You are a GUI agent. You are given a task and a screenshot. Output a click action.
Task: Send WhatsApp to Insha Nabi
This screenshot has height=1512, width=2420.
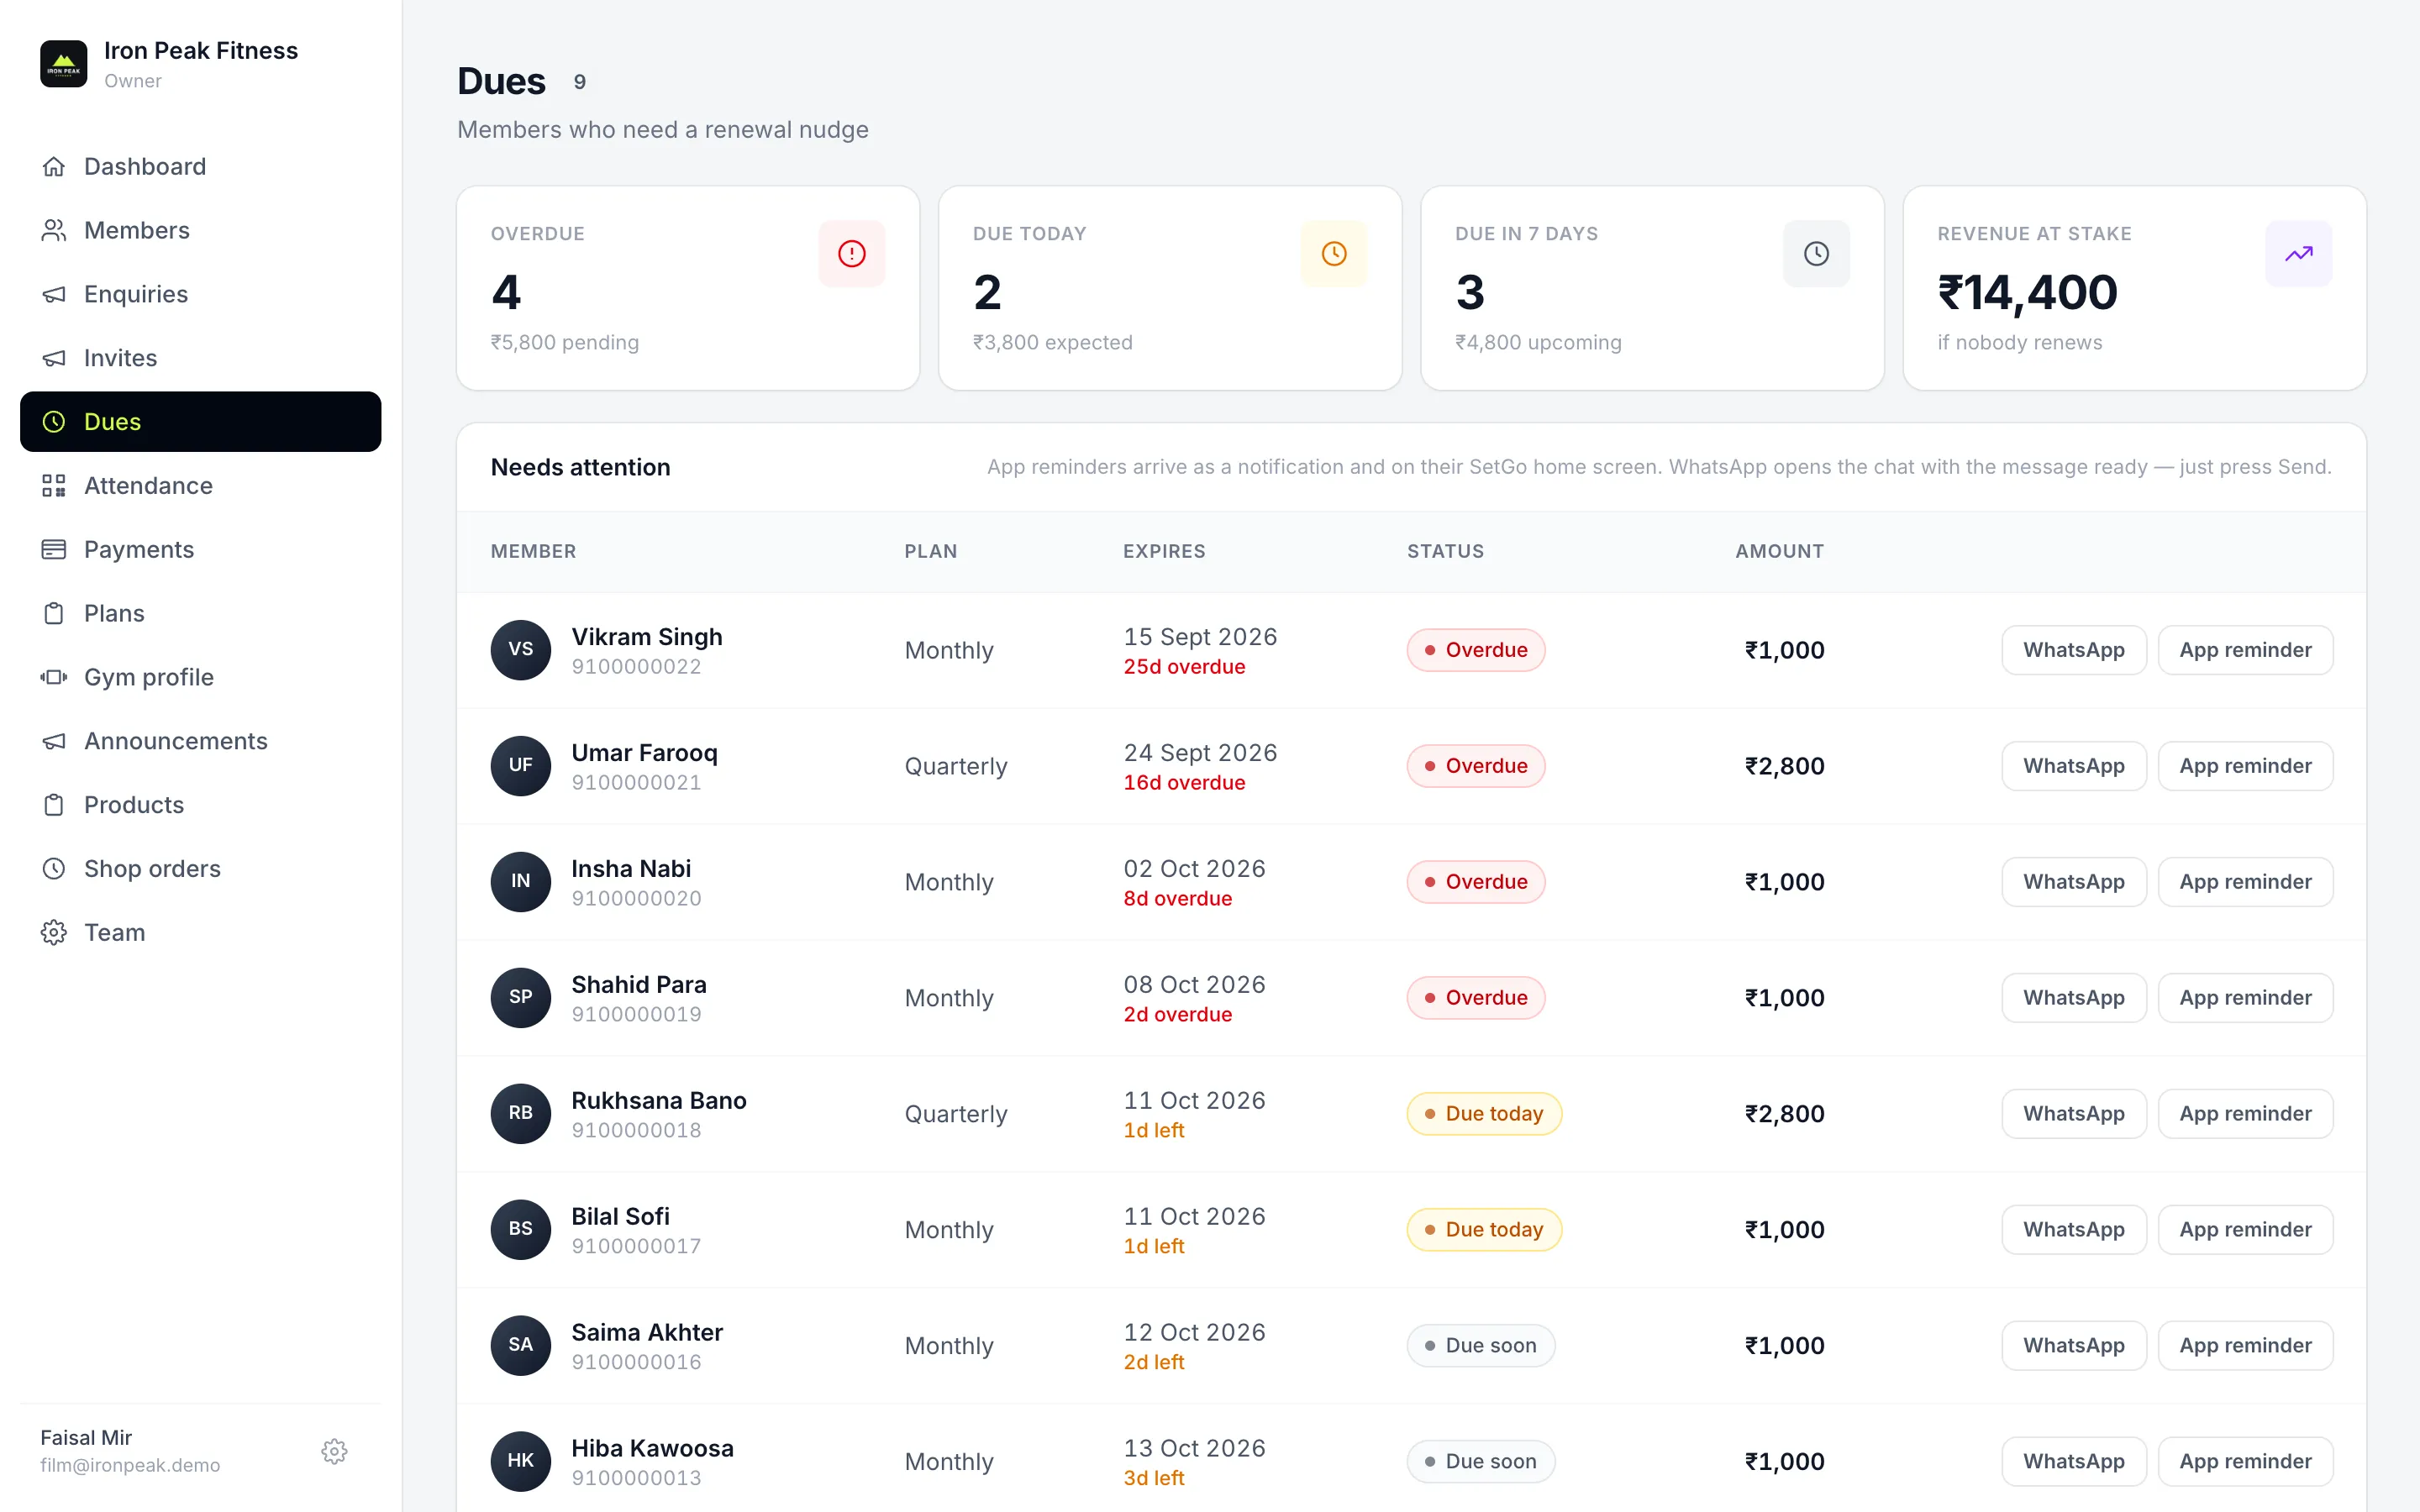coord(2074,882)
